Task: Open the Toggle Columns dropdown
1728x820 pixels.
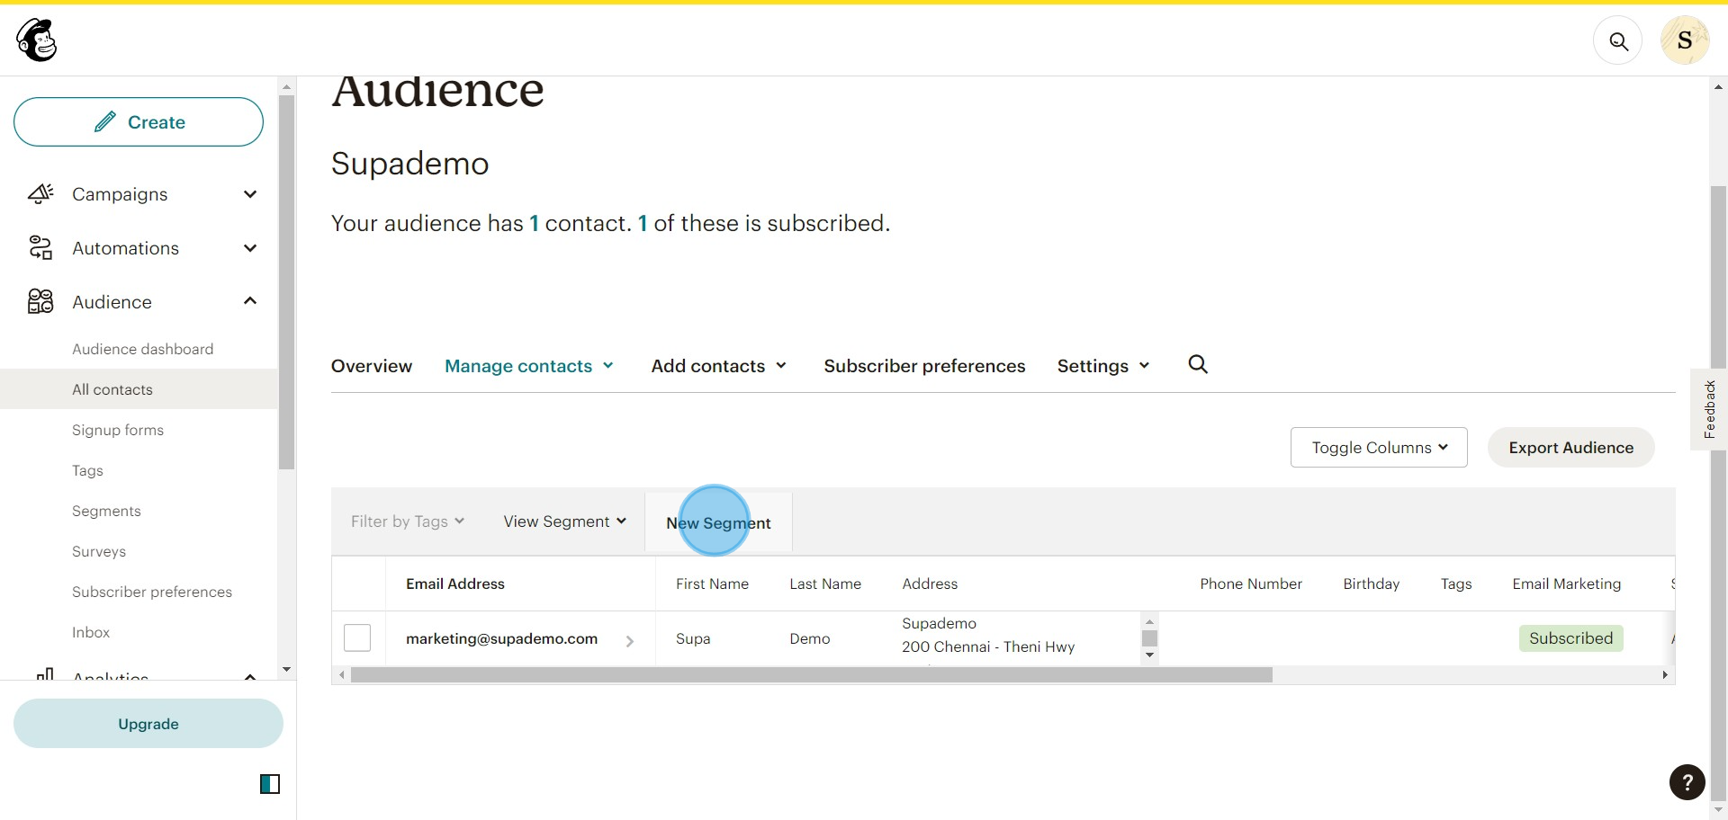Action: (1379, 448)
